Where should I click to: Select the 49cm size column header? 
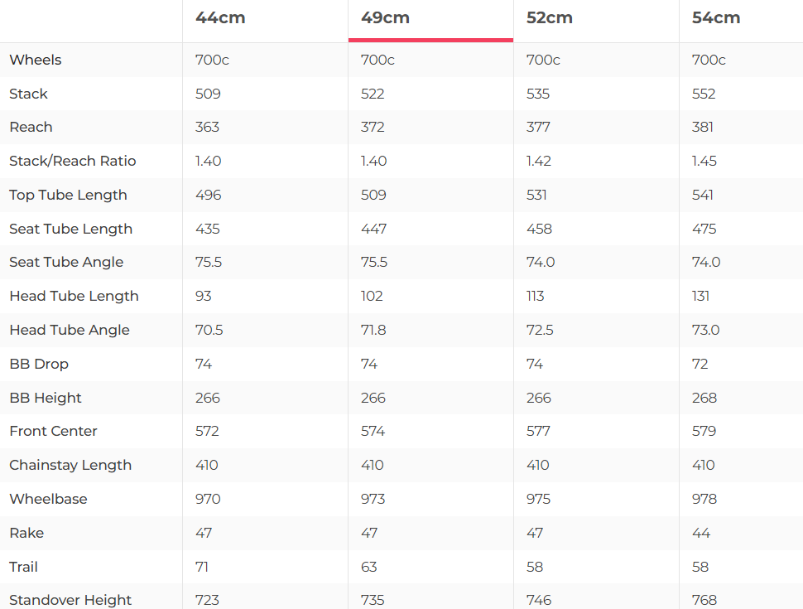point(386,18)
